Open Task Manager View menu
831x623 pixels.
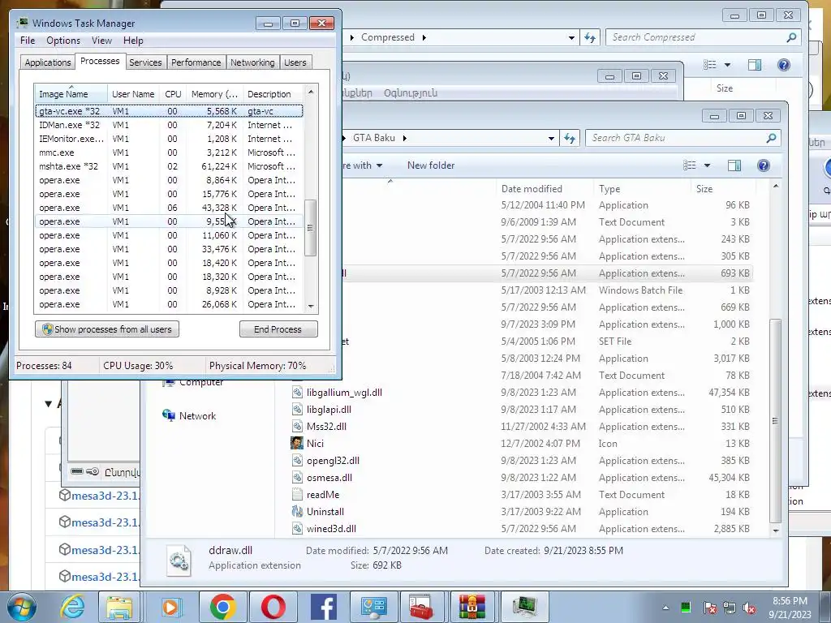[101, 41]
